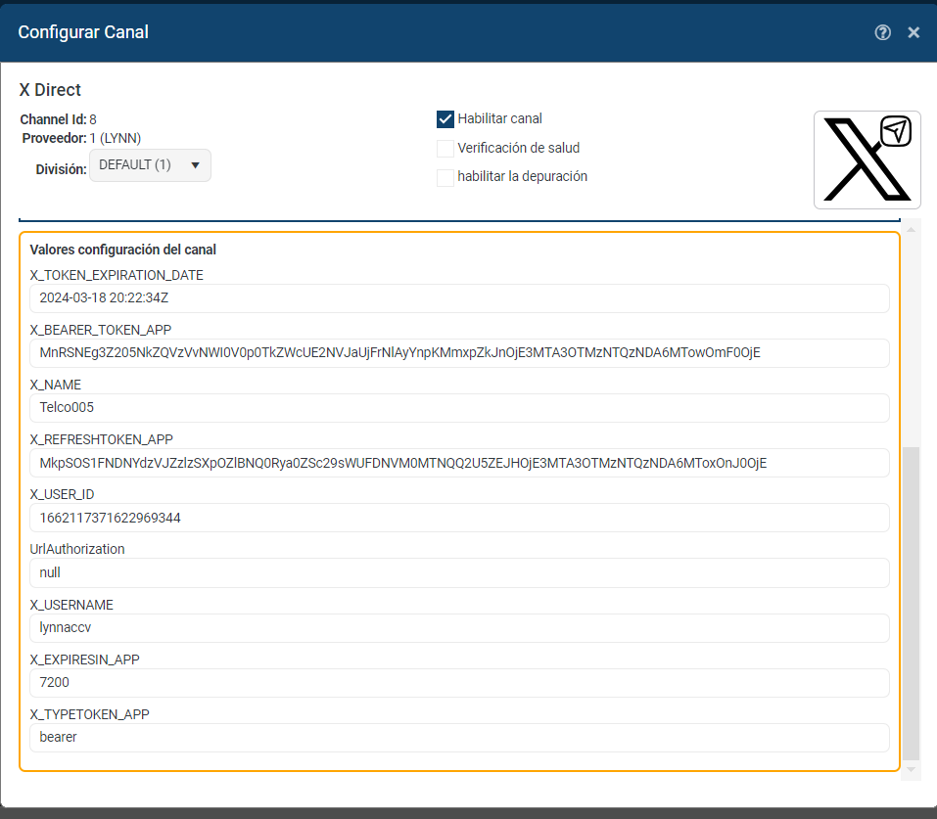
Task: Select the X_TYPETOKEN_APP bearer field
Action: (x=459, y=738)
